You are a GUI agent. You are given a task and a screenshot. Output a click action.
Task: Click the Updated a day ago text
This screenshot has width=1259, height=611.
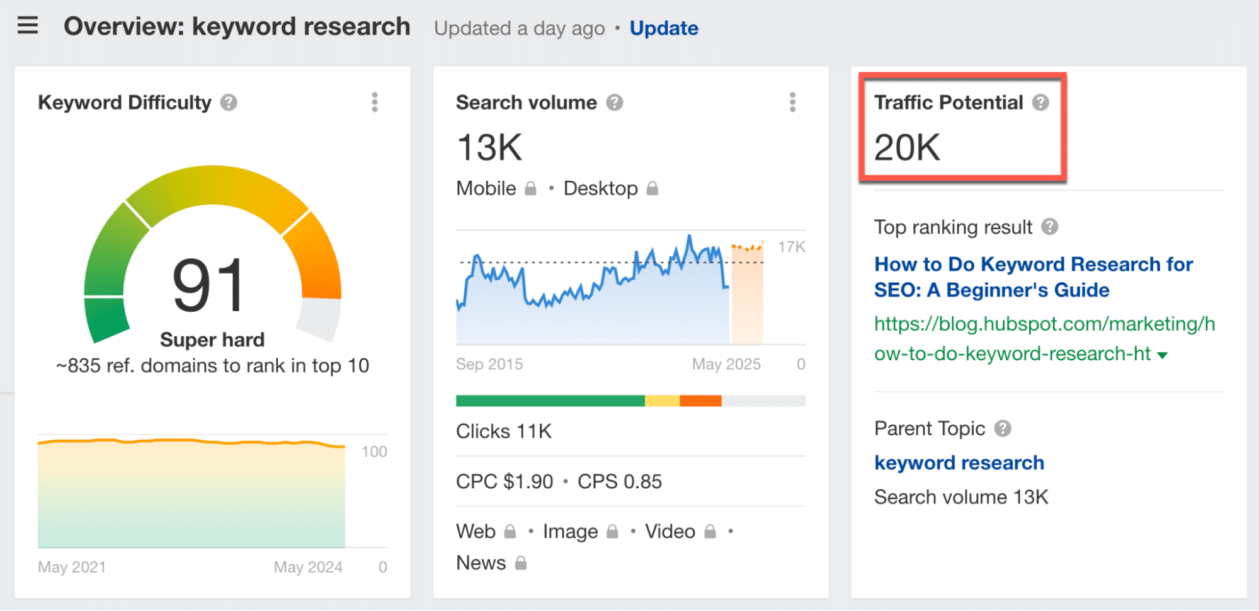(519, 28)
